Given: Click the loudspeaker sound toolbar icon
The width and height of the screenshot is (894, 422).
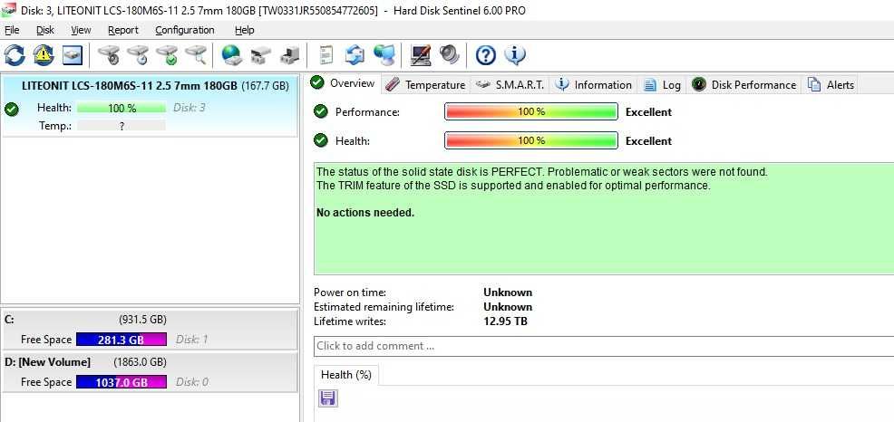Looking at the screenshot, I should (450, 54).
